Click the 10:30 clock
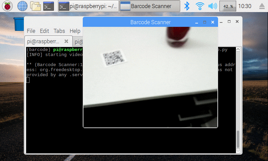This screenshot has width=268, height=161. [246, 6]
